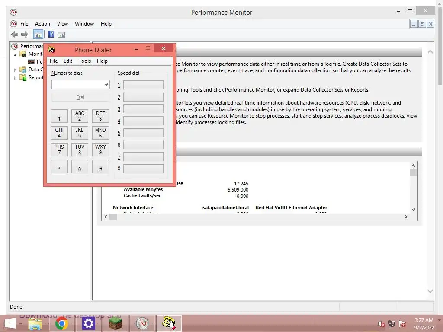Click the MMC menu bar app icon beside File

point(13,24)
